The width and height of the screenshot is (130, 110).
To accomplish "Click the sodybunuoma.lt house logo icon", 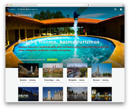I will click(9, 15).
